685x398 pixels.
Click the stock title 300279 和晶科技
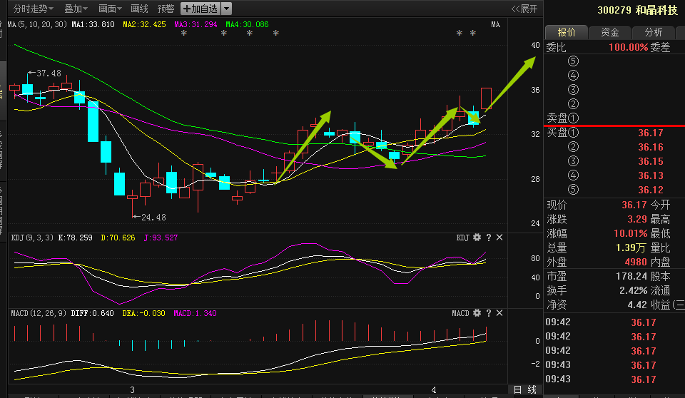(637, 10)
